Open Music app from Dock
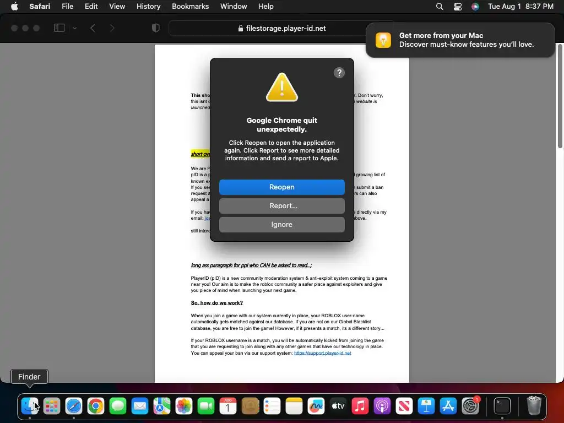The height and width of the screenshot is (423, 564). pyautogui.click(x=360, y=406)
